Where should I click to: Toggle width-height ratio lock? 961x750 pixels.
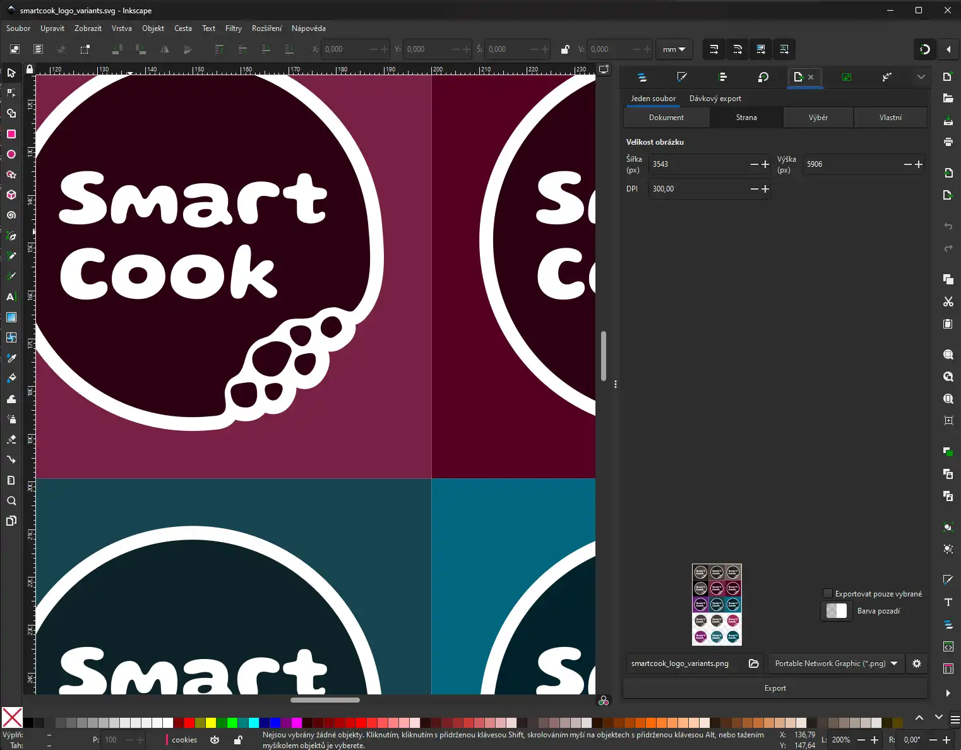565,49
